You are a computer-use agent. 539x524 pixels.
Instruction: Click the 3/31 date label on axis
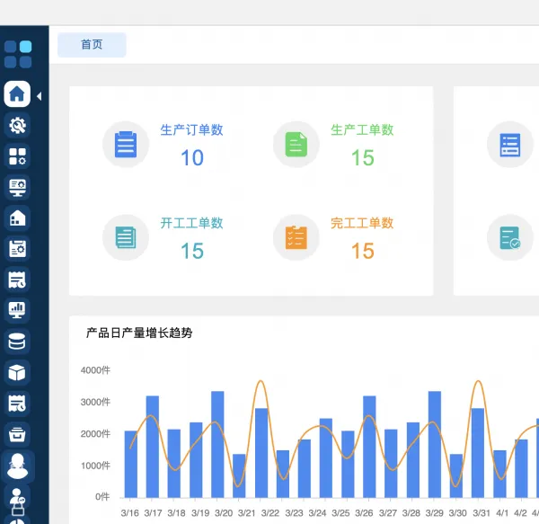pyautogui.click(x=482, y=513)
